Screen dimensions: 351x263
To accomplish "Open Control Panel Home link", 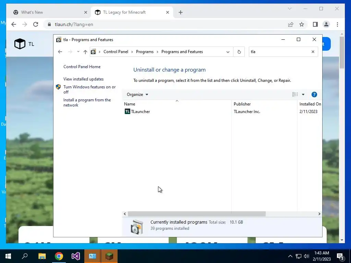I will pyautogui.click(x=82, y=67).
